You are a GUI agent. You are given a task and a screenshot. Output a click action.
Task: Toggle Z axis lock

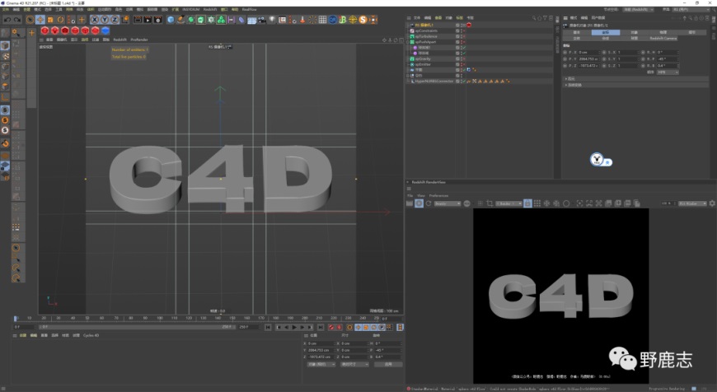click(x=115, y=20)
